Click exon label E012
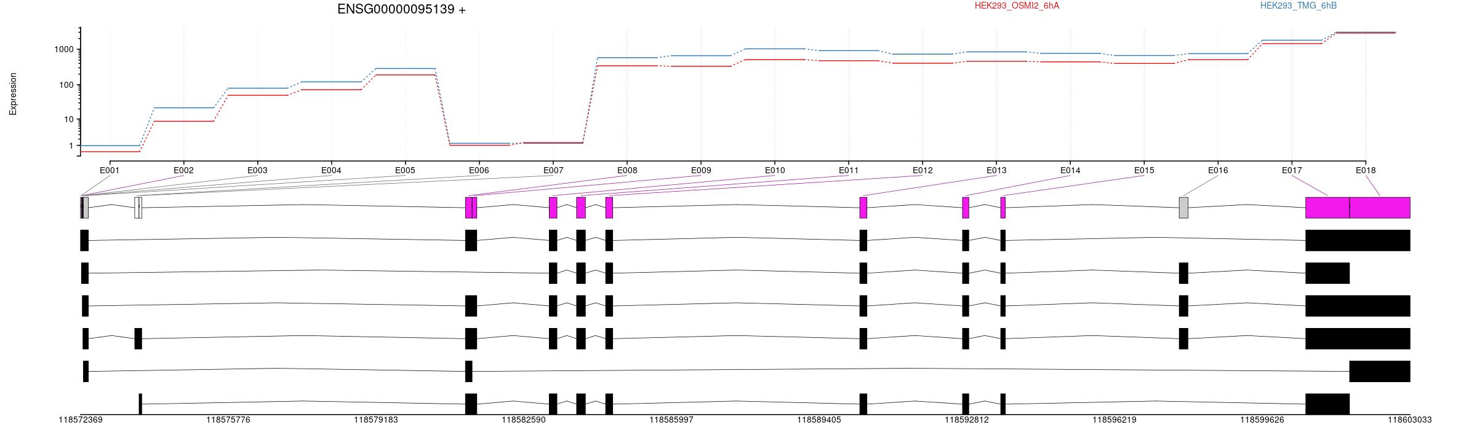 pyautogui.click(x=923, y=170)
